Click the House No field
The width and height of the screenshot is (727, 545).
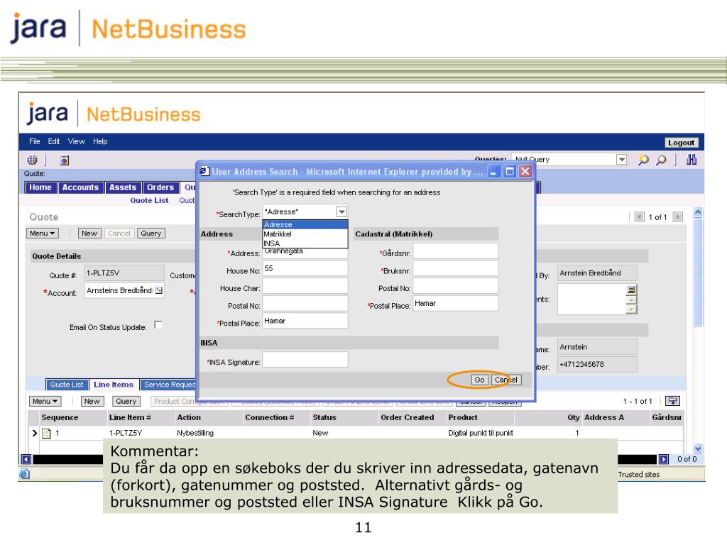(x=305, y=269)
